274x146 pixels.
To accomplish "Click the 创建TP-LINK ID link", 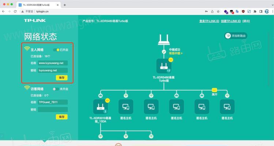I will pos(231,21).
